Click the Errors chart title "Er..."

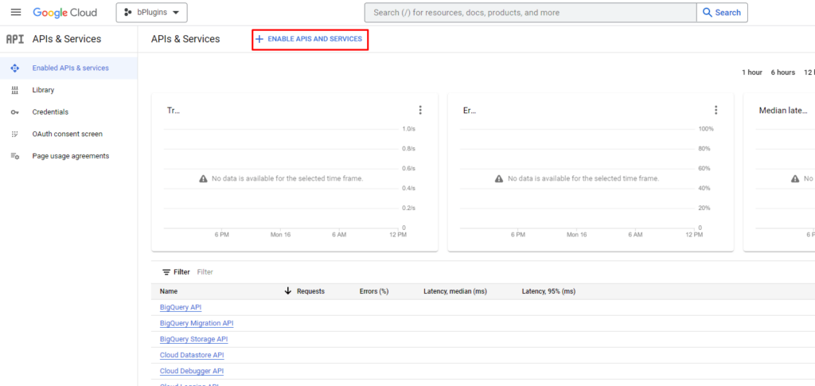tap(470, 110)
